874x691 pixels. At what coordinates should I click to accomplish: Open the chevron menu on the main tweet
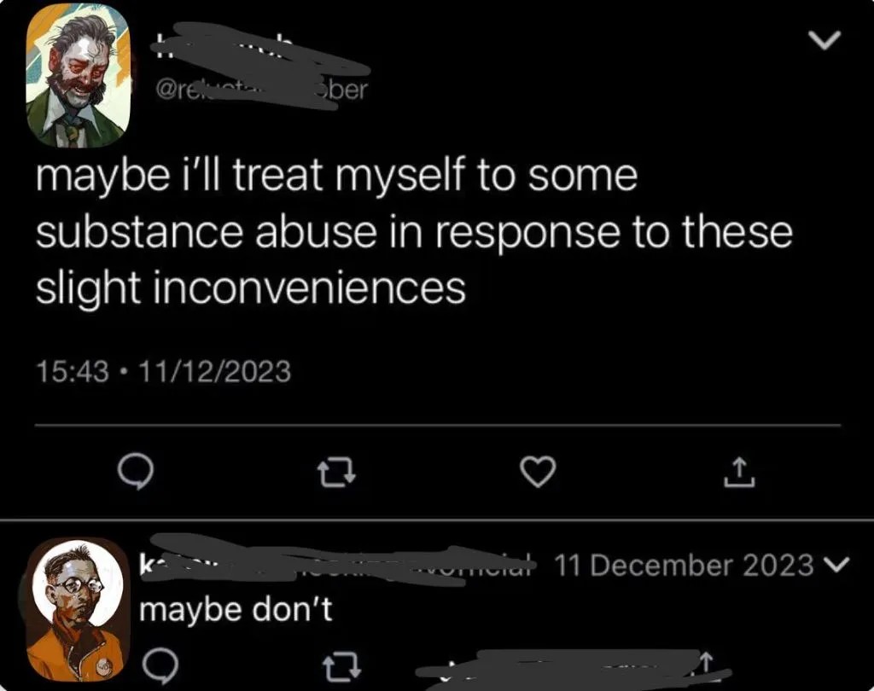click(824, 40)
